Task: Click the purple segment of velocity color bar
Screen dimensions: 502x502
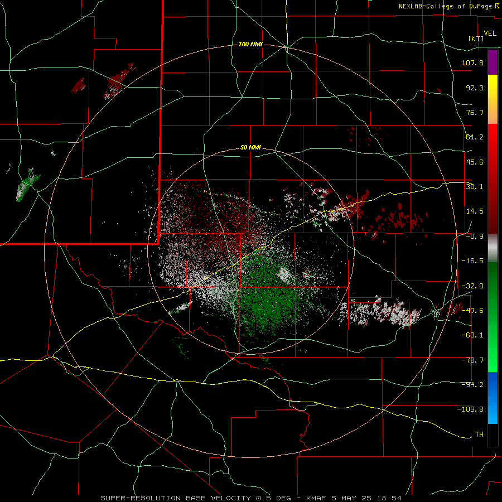Action: (x=493, y=62)
